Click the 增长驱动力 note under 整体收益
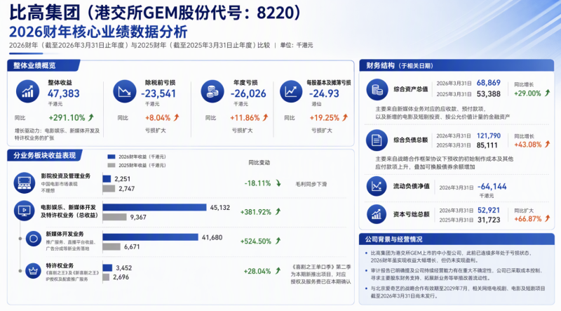 point(58,134)
